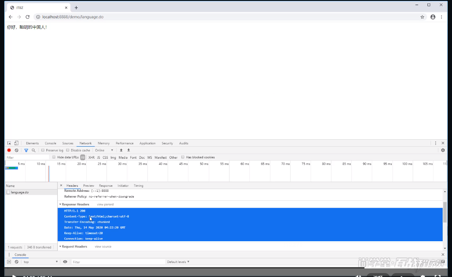Screen dimensions: 452x277
Task: Click the headers pane vertical scrollbar
Action: (445, 212)
